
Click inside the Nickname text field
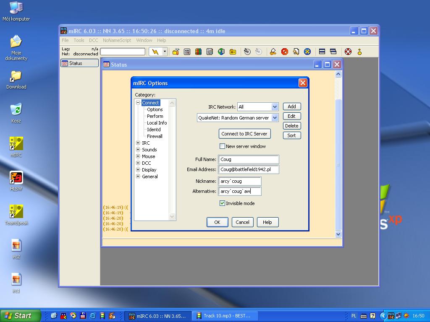239,181
